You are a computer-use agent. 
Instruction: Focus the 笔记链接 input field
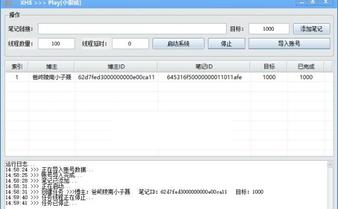tap(132, 29)
